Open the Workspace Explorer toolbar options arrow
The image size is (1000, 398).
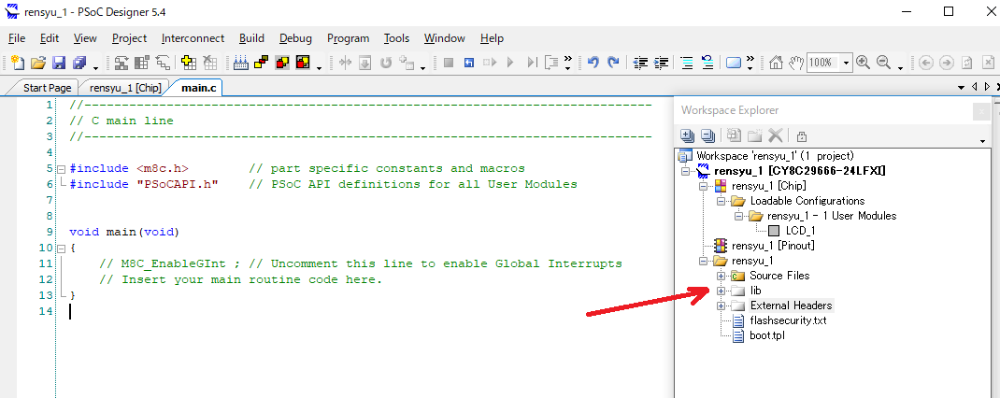pyautogui.click(x=983, y=140)
